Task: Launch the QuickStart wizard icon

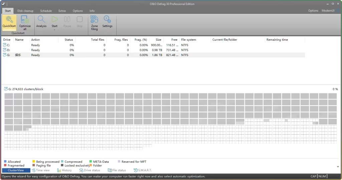Action: [x=9, y=20]
